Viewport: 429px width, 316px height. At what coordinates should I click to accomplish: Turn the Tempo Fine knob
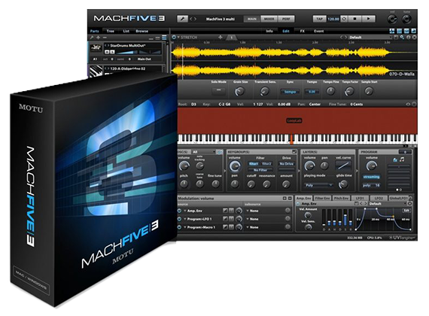(330, 91)
